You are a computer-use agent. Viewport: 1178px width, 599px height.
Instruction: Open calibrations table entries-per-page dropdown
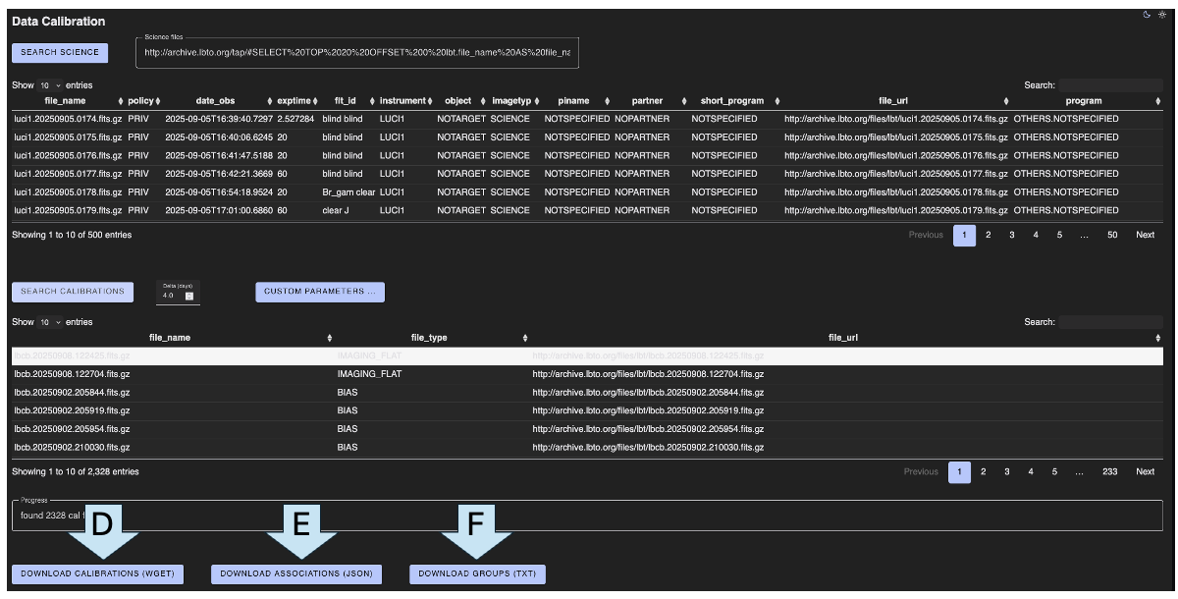49,322
